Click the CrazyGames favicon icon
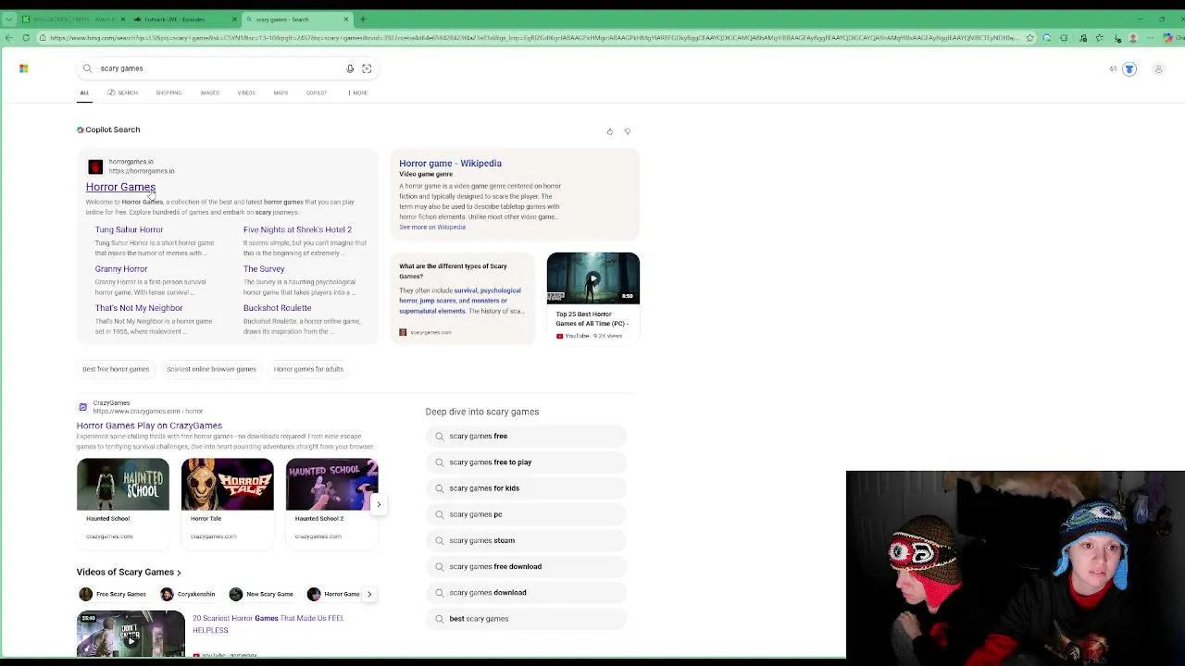Image resolution: width=1185 pixels, height=666 pixels. (82, 407)
